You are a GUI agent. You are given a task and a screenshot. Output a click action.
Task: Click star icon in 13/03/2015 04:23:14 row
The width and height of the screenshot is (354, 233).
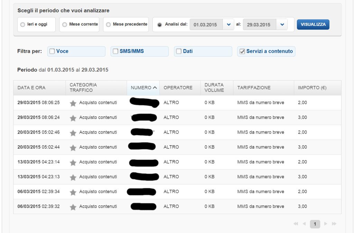point(73,162)
